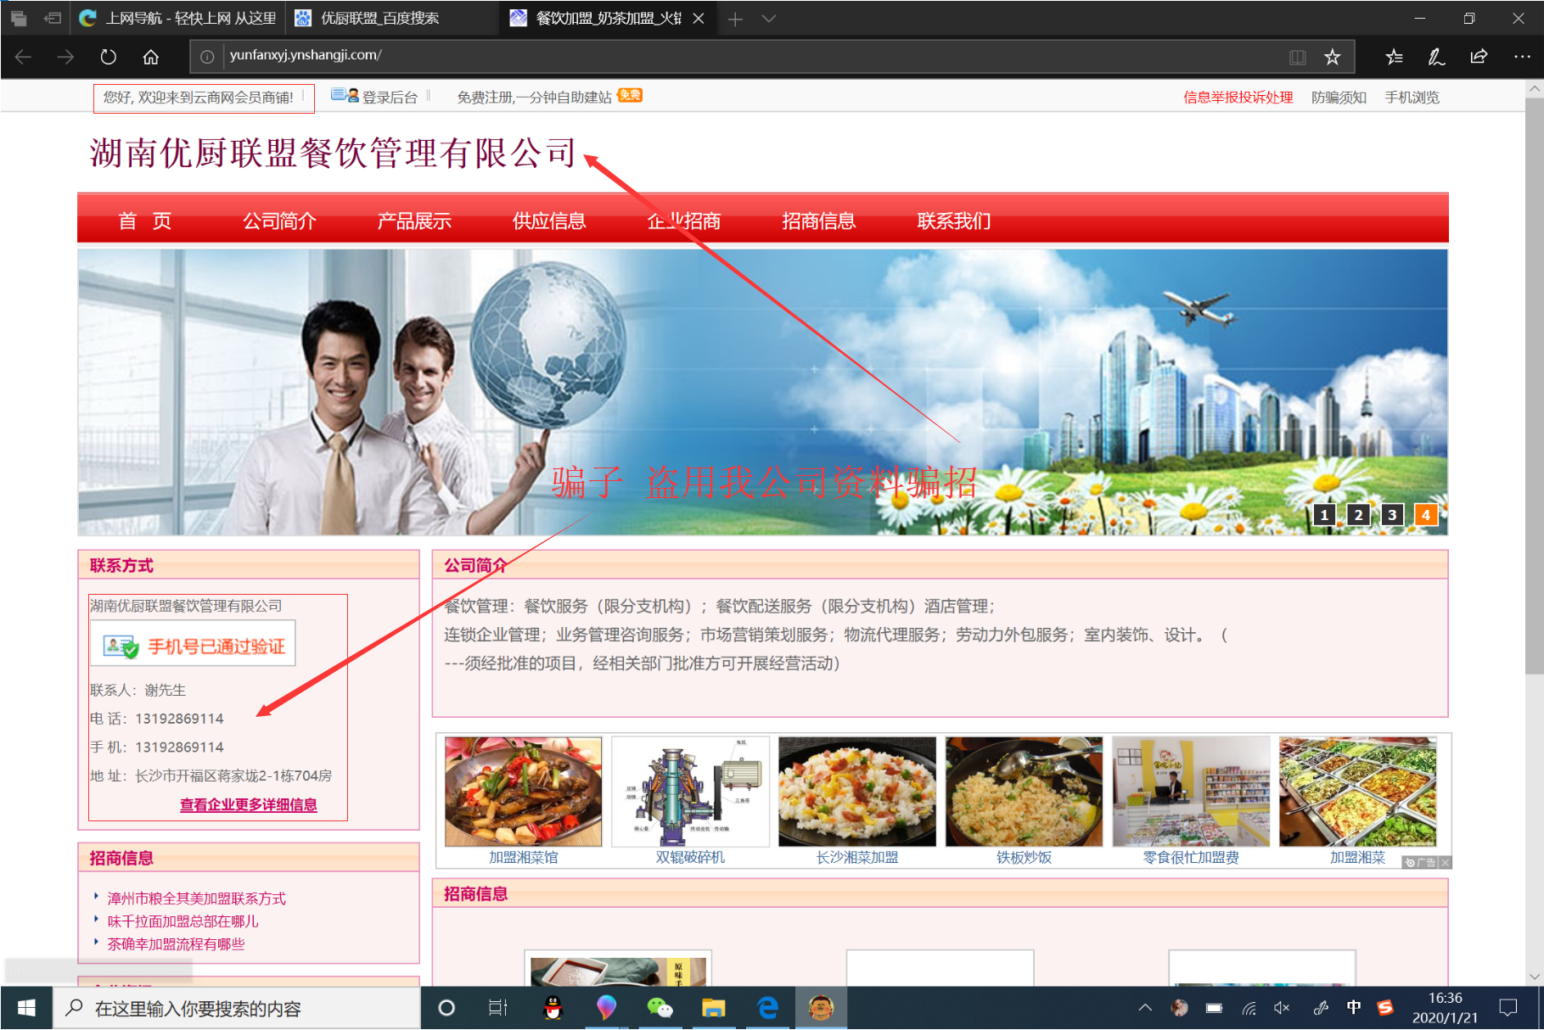Open the Share page icon

click(1479, 57)
